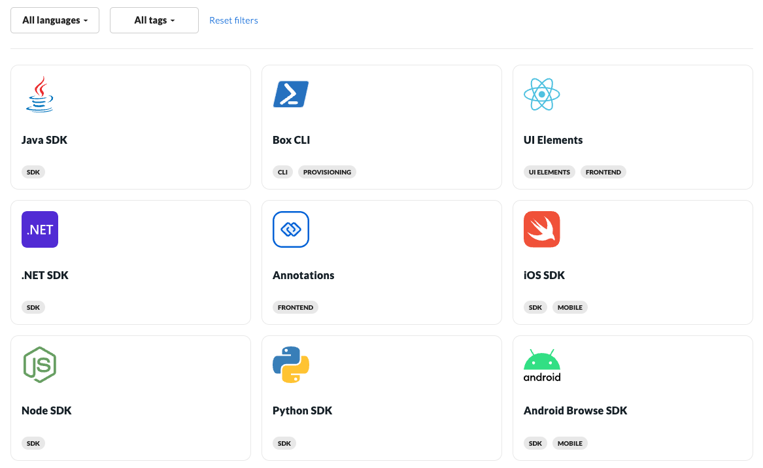This screenshot has height=468, width=763.
Task: Open the All languages dropdown
Action: pyautogui.click(x=54, y=20)
